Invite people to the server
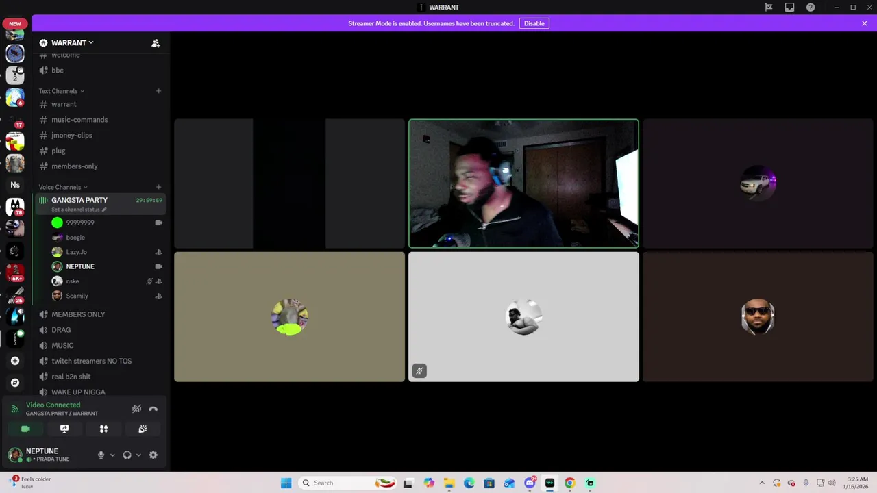 click(x=156, y=43)
